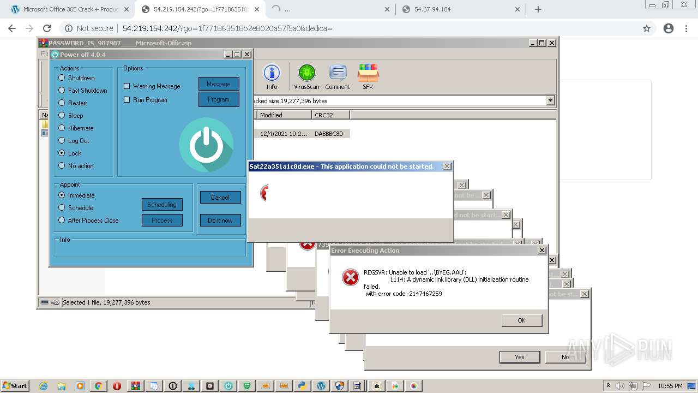This screenshot has height=393, width=698.
Task: Open a new browser tab
Action: coord(538,9)
